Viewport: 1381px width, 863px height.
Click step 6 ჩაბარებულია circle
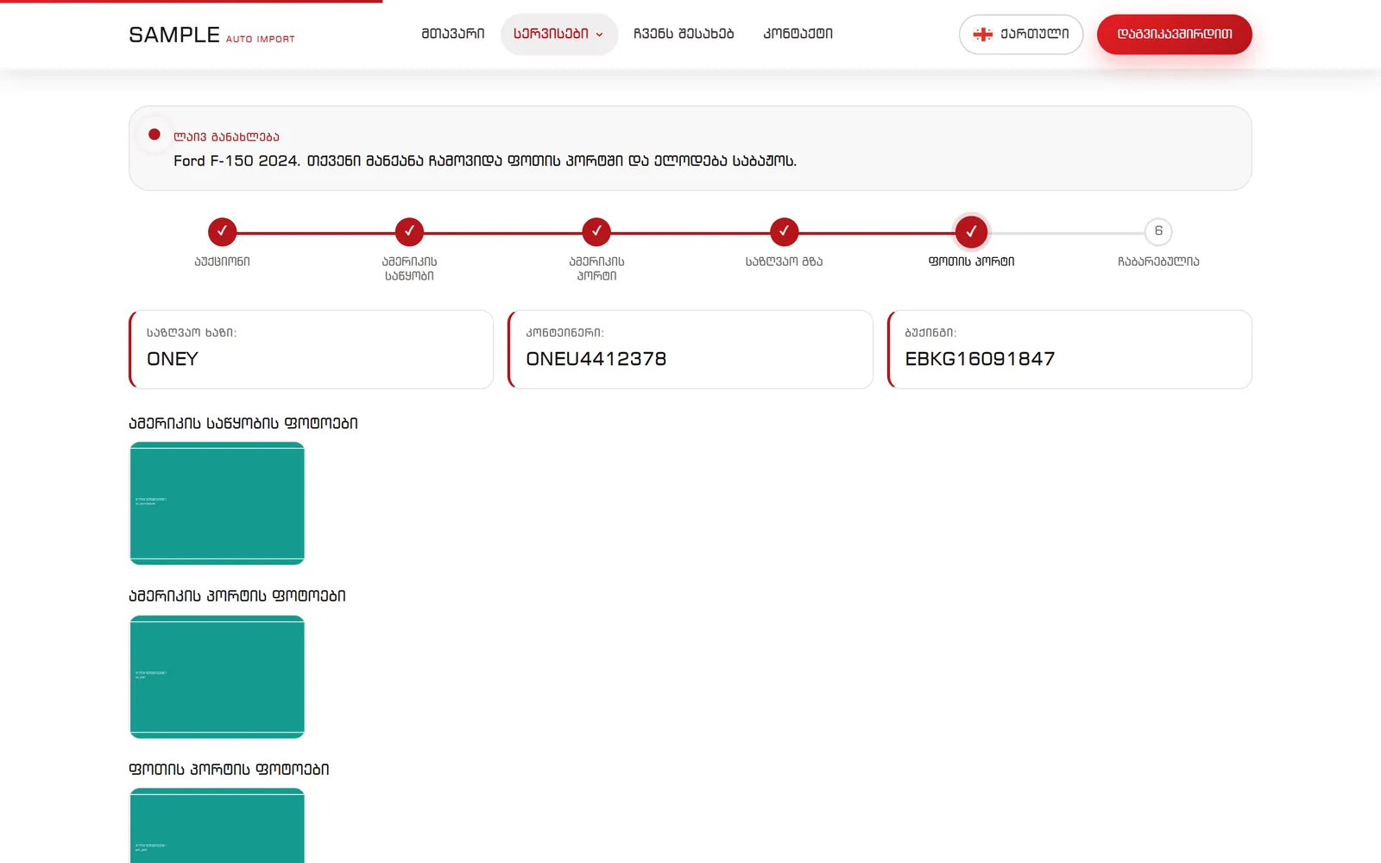[x=1158, y=231]
